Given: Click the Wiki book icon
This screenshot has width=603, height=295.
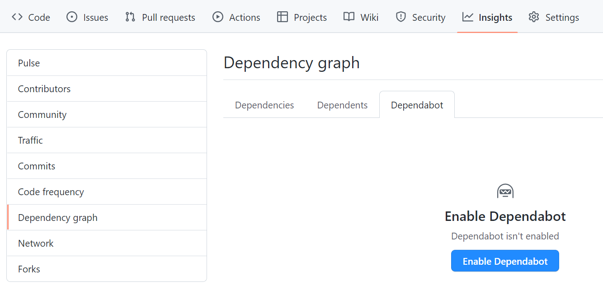Looking at the screenshot, I should point(349,17).
